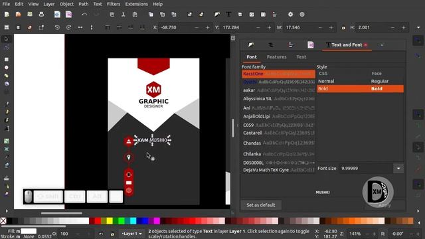Screen dimensions: 425x239
Task: Create a new document from the toolbar
Action: click(x=7, y=15)
